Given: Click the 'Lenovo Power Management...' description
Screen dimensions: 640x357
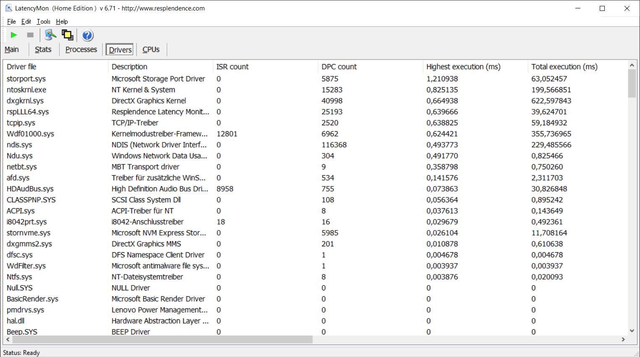Looking at the screenshot, I should pyautogui.click(x=159, y=310).
